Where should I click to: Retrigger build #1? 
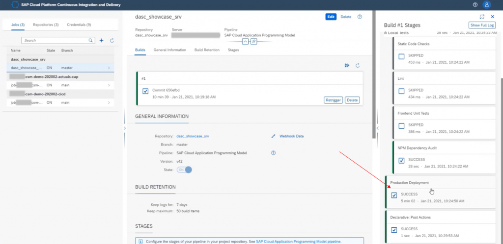pos(333,100)
